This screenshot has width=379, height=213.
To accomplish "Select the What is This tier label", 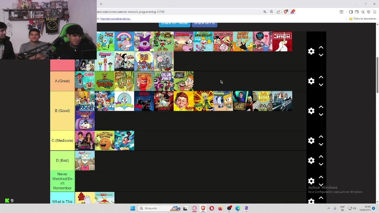I will point(62,198).
